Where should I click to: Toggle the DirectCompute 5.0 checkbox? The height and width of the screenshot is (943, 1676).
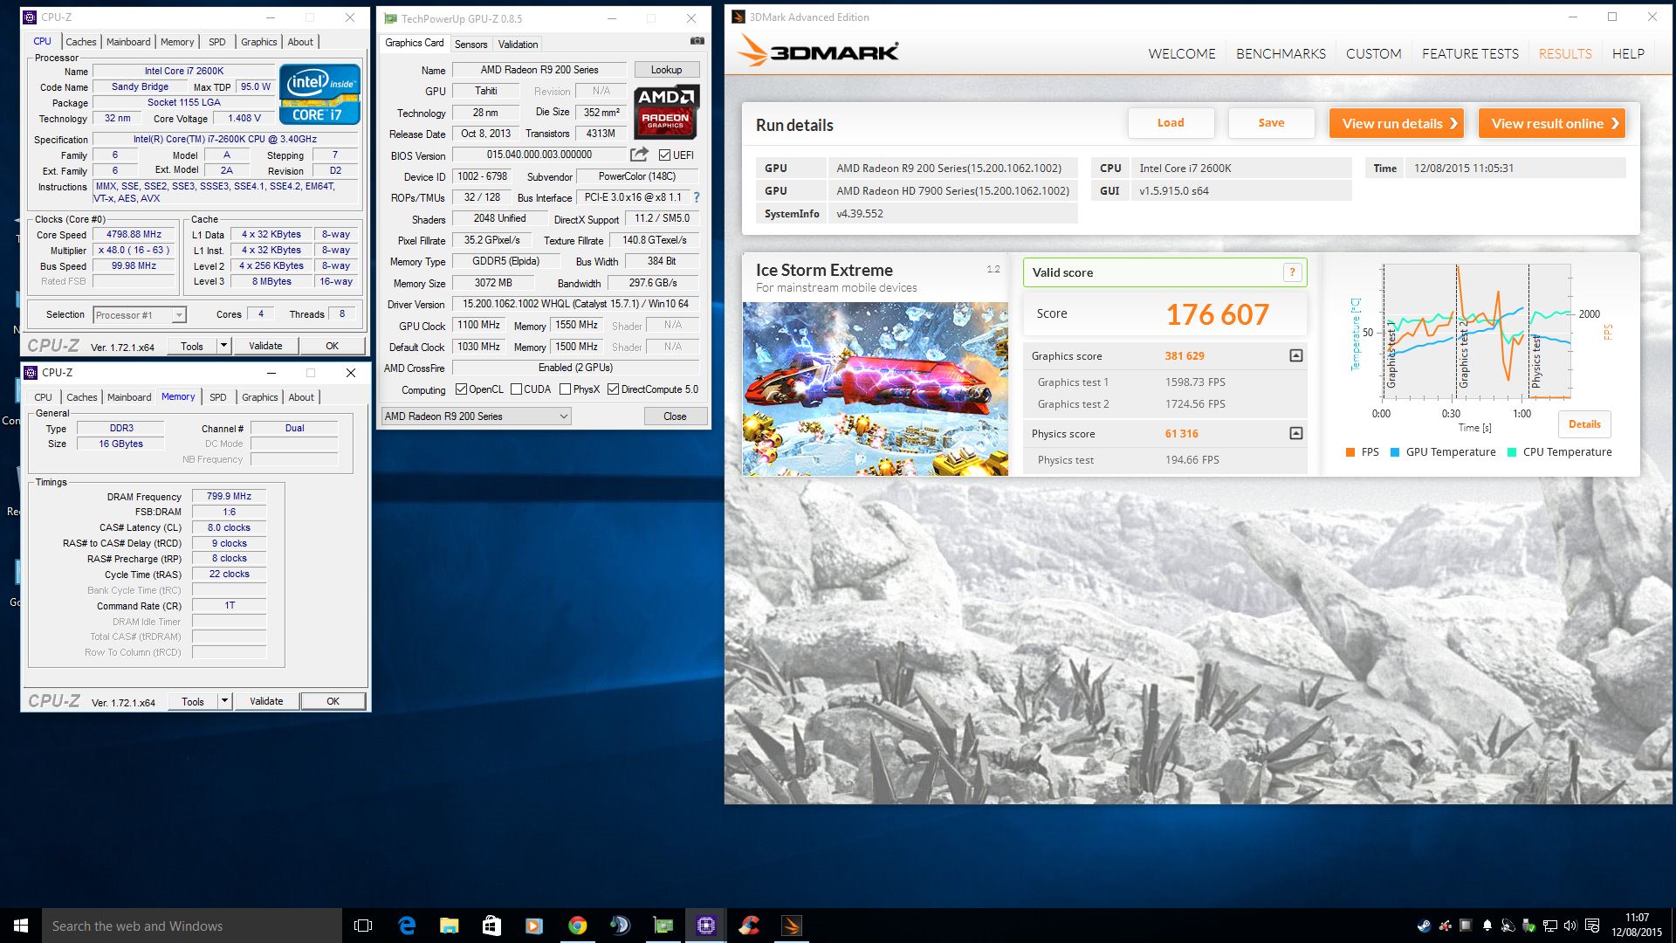click(613, 389)
